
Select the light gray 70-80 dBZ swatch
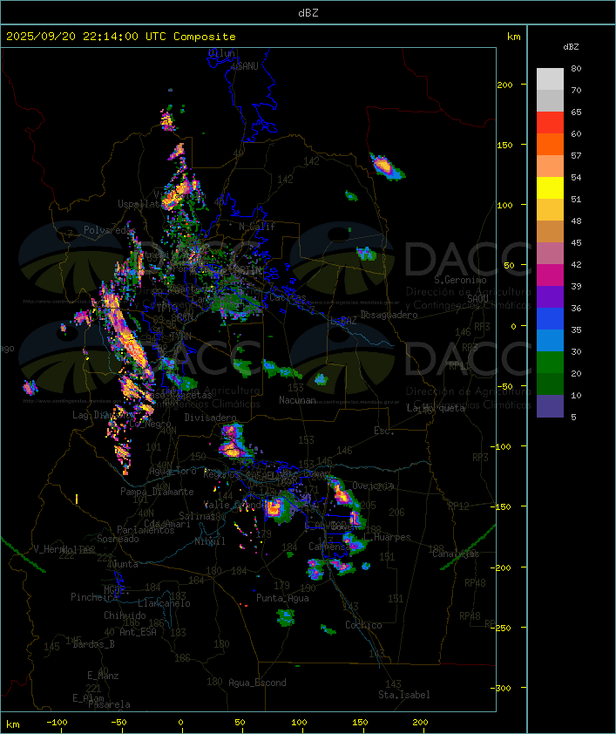pos(550,79)
